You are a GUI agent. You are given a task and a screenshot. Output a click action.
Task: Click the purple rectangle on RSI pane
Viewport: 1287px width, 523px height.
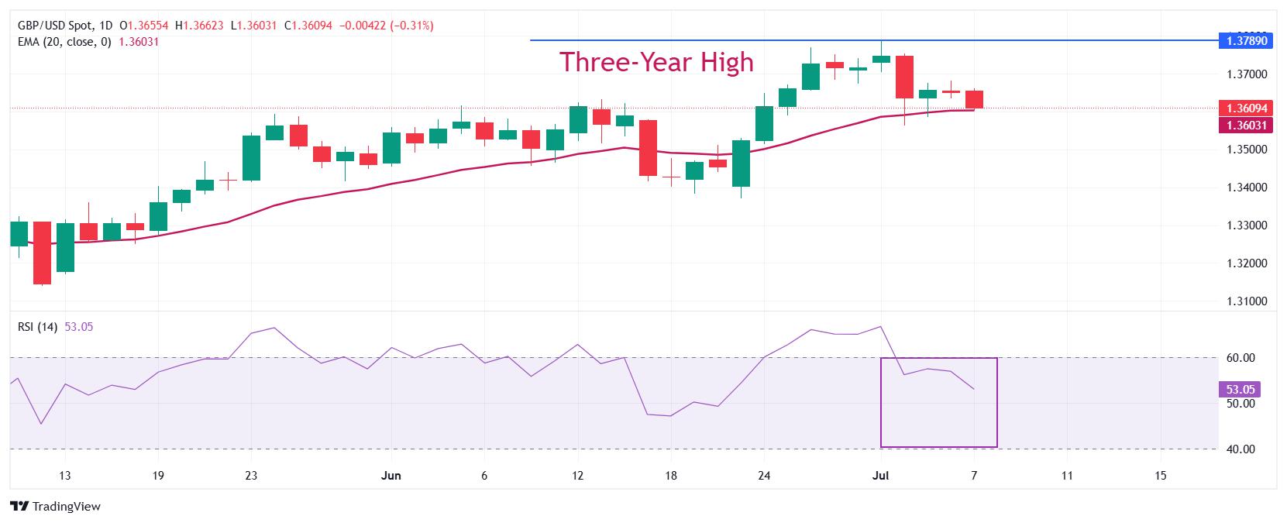[938, 402]
